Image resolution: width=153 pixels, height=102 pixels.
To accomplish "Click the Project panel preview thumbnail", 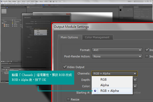I will 4,11.
